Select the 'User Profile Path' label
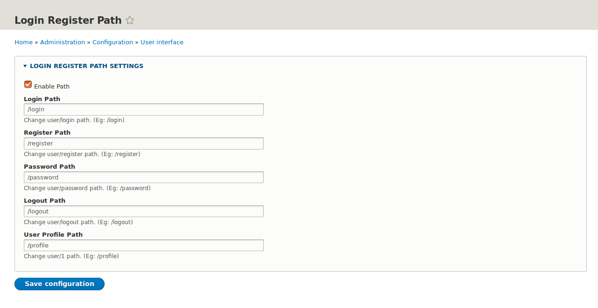The width and height of the screenshot is (598, 308). pos(53,235)
